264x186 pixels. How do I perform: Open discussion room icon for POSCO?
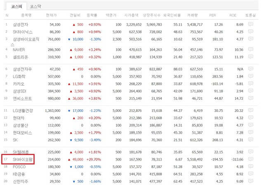[x=250, y=167]
